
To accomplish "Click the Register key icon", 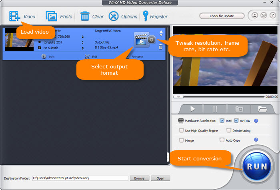I will (145, 16).
